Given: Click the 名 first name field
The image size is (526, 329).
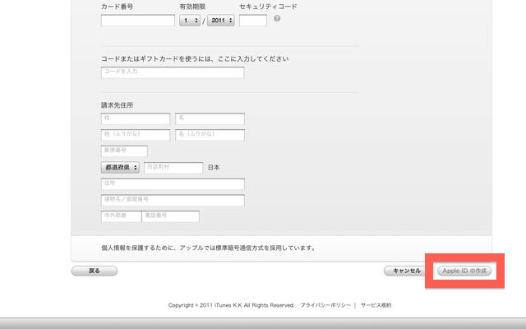Looking at the screenshot, I should [210, 118].
